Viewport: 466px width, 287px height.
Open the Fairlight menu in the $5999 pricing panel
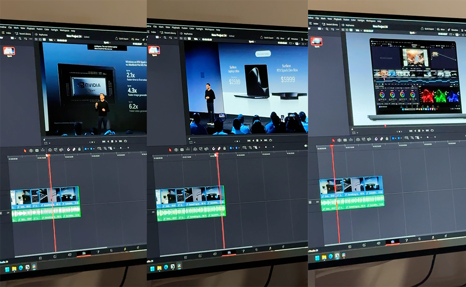(199, 29)
